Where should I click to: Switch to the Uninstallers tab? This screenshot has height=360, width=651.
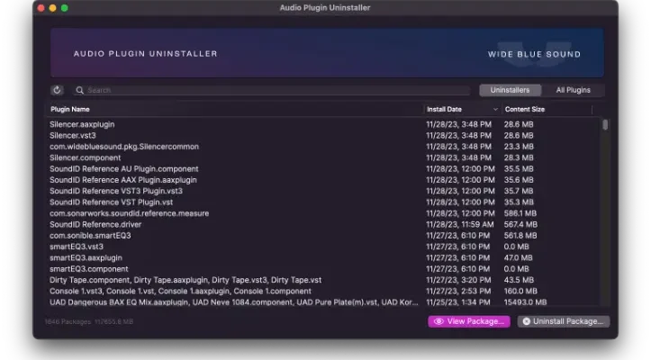[x=510, y=90]
